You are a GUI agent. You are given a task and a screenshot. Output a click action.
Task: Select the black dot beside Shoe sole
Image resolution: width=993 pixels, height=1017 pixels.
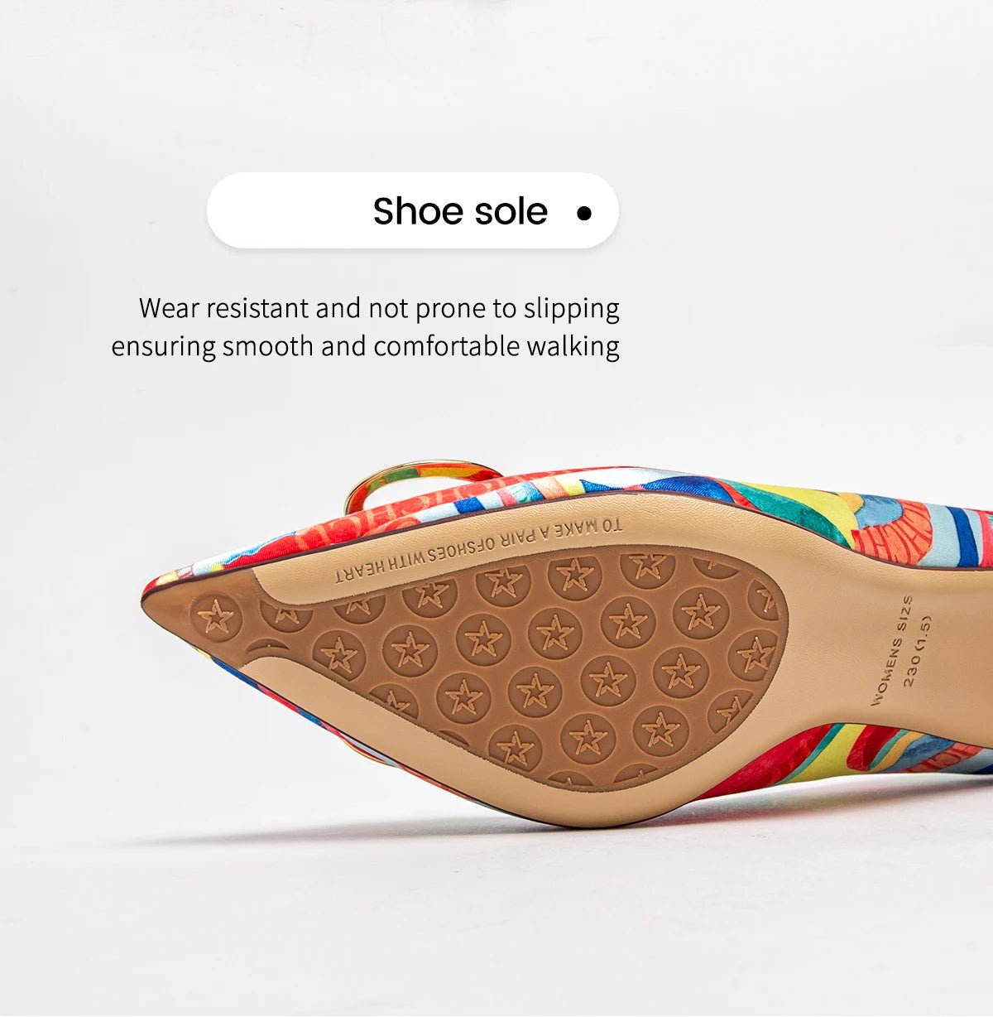tap(584, 213)
